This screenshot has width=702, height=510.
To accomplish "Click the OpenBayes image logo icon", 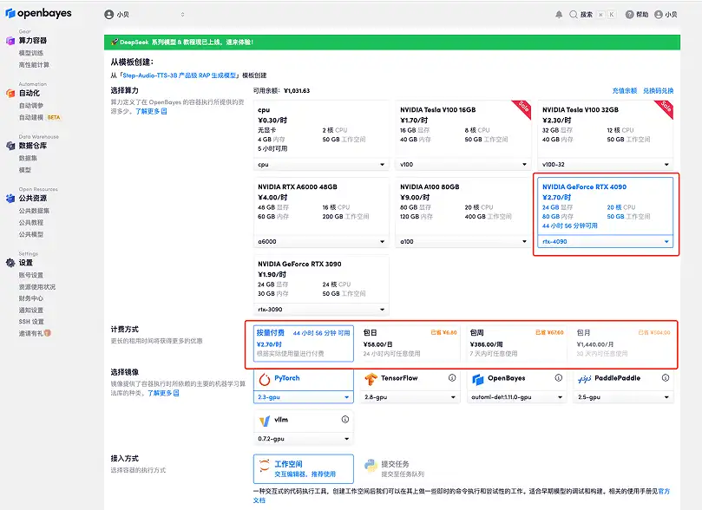I will click(478, 379).
